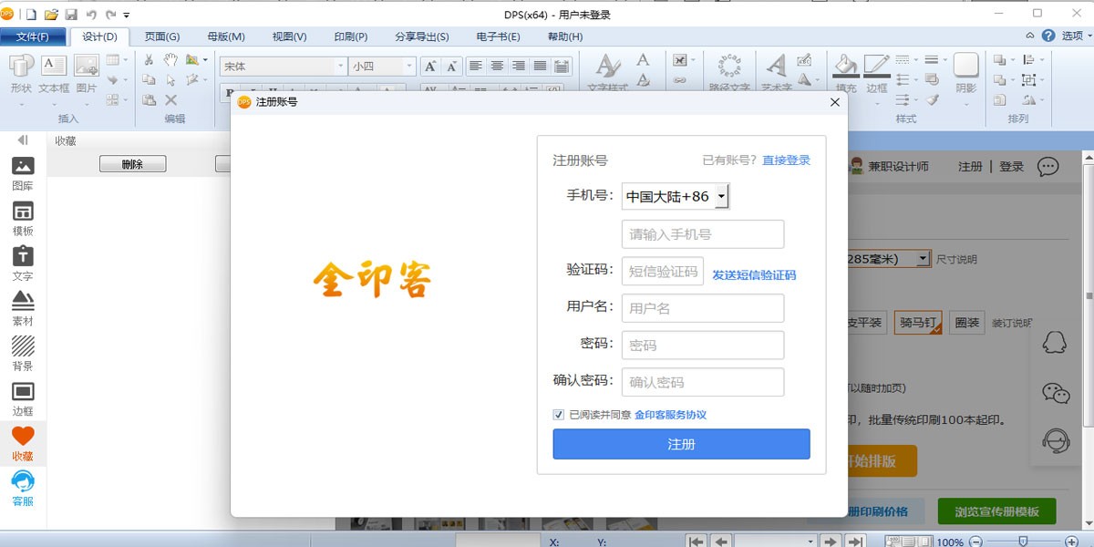Expand the 选项 options menu
This screenshot has width=1094, height=547.
click(x=1077, y=36)
